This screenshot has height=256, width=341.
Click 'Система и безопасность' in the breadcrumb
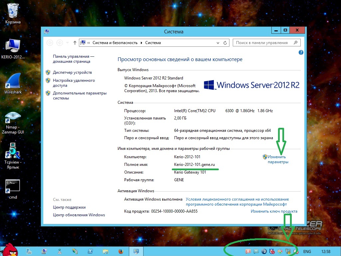tap(115, 43)
